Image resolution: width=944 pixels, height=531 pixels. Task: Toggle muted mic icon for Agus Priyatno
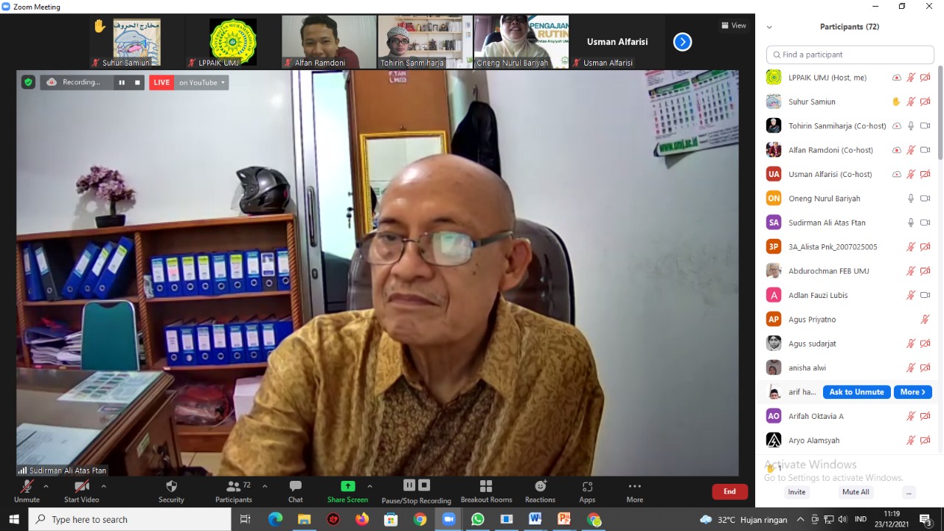click(x=925, y=319)
